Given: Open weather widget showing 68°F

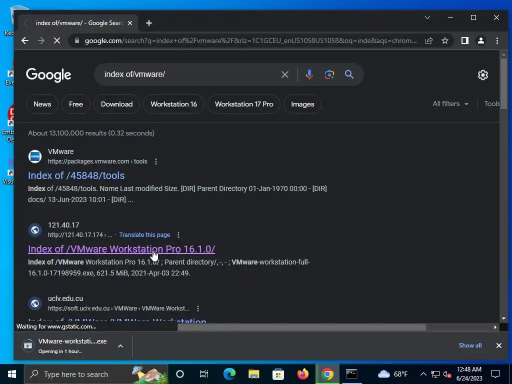Looking at the screenshot, I should click(x=392, y=374).
